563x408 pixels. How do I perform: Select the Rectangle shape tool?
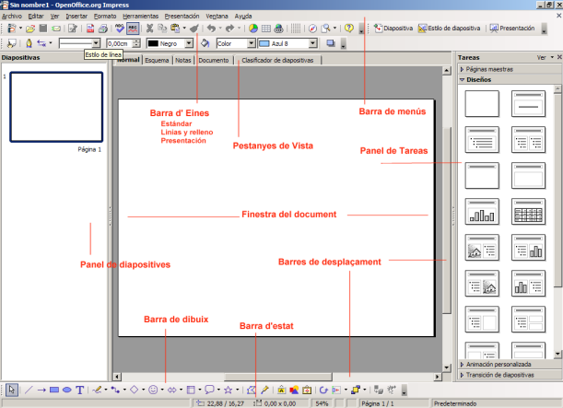[x=54, y=390]
